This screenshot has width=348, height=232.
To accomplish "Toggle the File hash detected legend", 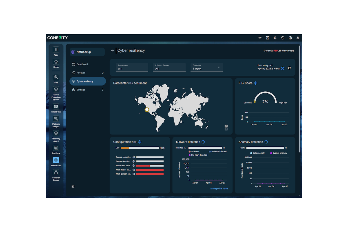I will coord(198,155).
